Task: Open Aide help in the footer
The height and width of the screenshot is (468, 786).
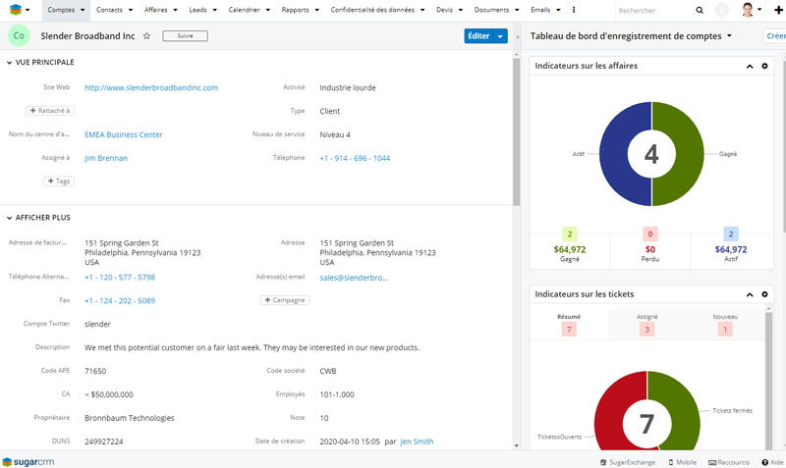Action: click(772, 462)
